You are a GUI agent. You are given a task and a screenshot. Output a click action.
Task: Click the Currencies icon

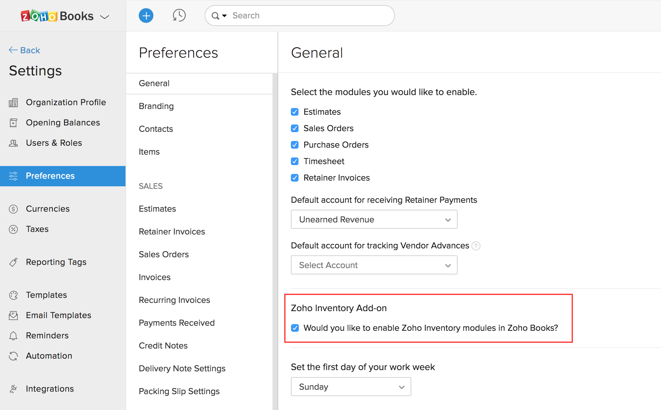pos(13,208)
